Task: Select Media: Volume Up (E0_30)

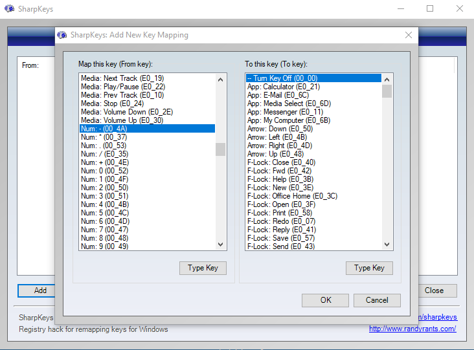Action: pos(147,120)
